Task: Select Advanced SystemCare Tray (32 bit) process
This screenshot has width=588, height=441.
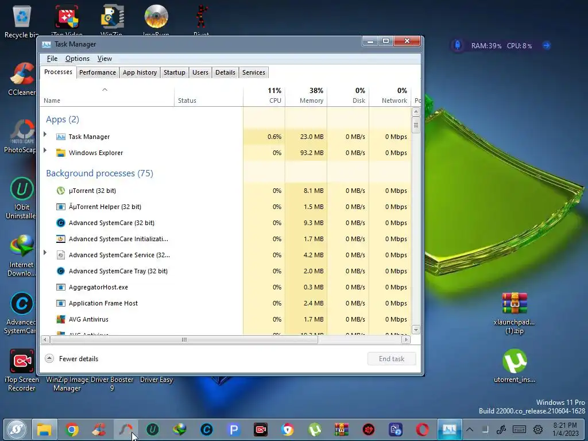Action: (226, 271)
